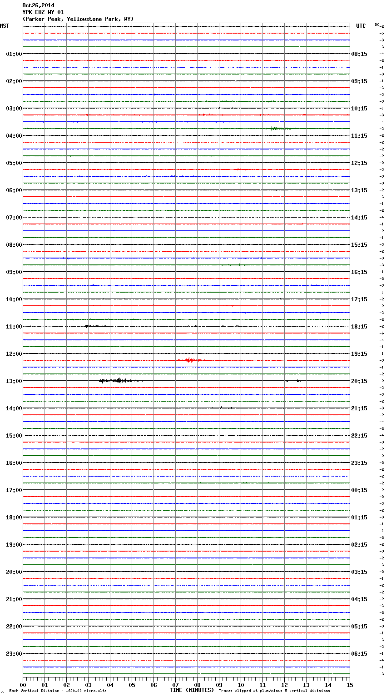Click the UTC timezone label
This screenshot has height=697, width=386.
coord(361,26)
